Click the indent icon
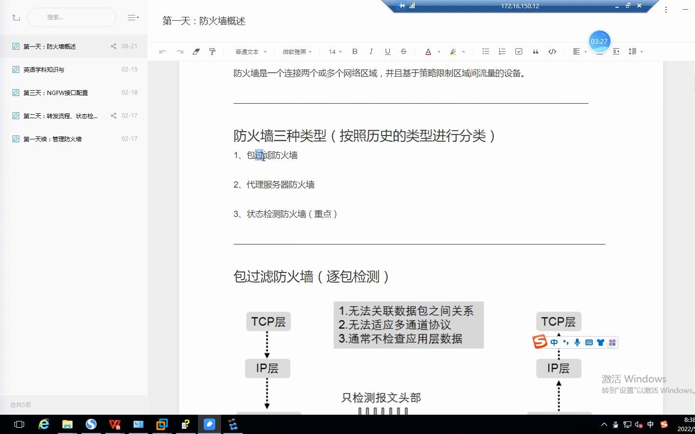Viewport: 695px width, 434px height. tap(616, 52)
